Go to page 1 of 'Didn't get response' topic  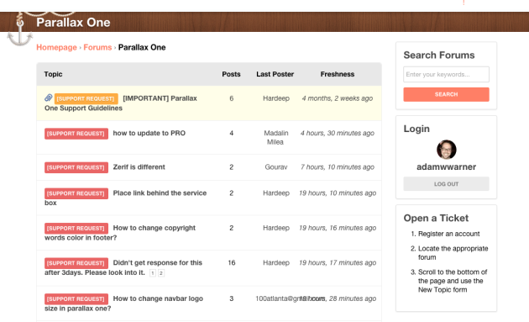[153, 273]
